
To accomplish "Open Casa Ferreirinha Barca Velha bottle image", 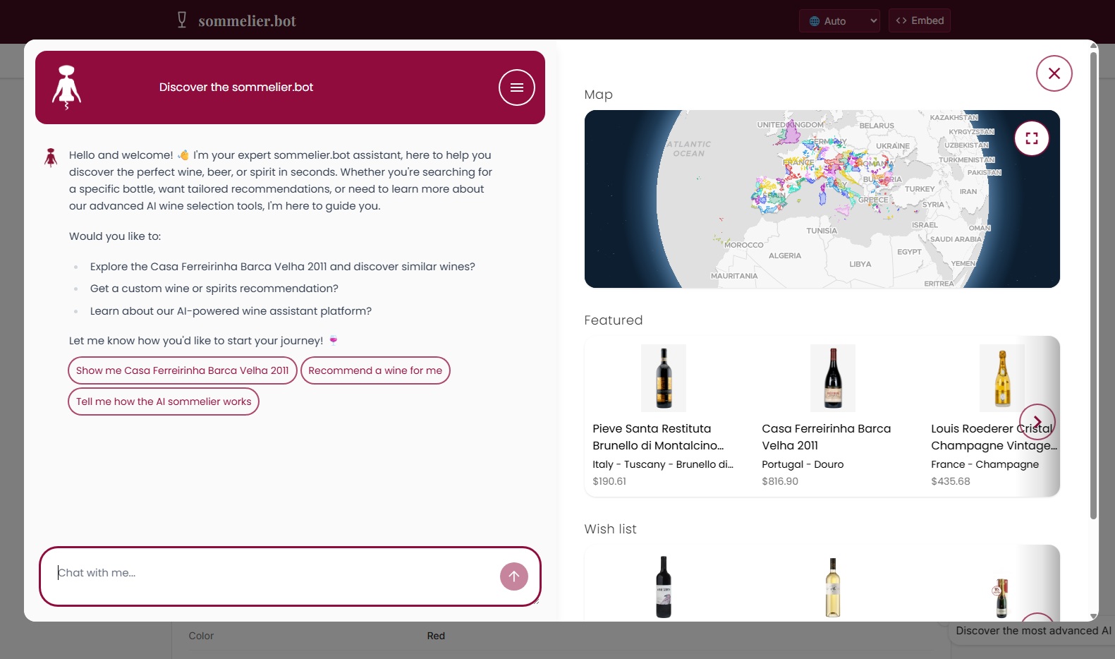I will click(x=832, y=378).
